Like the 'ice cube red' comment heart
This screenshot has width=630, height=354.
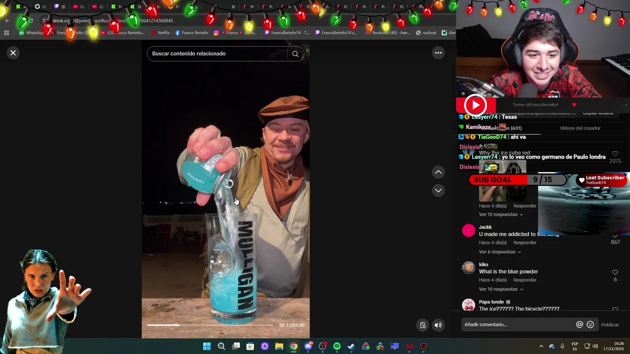[x=615, y=154]
